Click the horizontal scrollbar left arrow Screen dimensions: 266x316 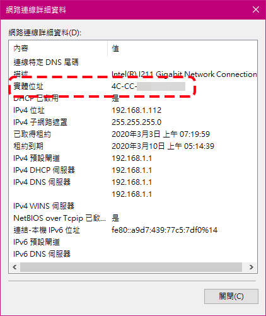[x=14, y=267]
